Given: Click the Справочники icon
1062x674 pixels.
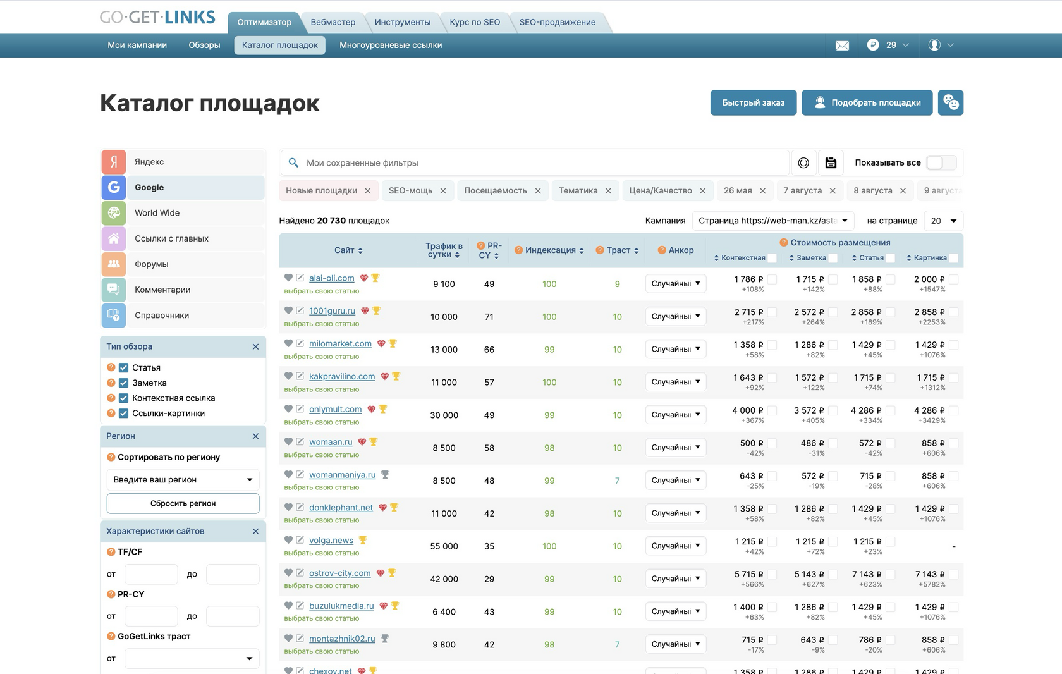Looking at the screenshot, I should (x=114, y=316).
